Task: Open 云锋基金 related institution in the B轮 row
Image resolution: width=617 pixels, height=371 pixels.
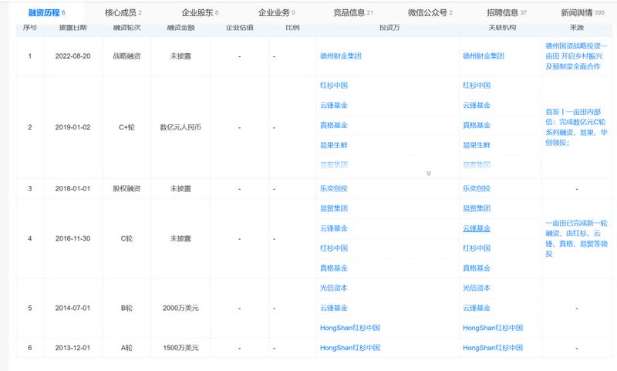Action: (477, 308)
